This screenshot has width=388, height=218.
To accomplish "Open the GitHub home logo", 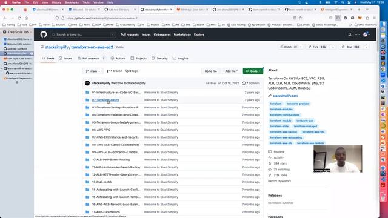I will tap(44, 35).
